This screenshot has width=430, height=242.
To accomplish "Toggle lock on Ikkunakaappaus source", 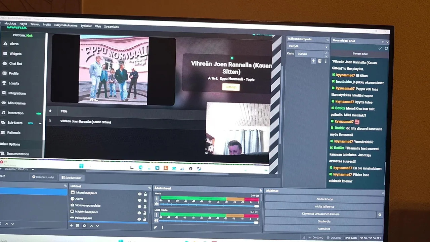I will (x=145, y=194).
